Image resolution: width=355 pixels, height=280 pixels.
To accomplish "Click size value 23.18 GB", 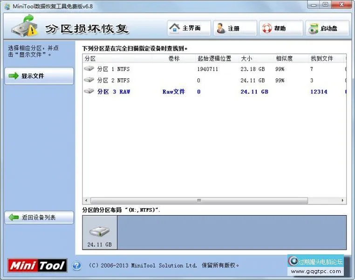I will pos(253,69).
